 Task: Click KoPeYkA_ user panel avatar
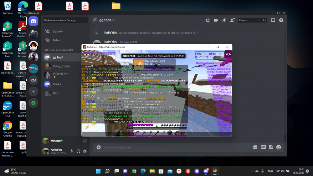tap(46, 151)
